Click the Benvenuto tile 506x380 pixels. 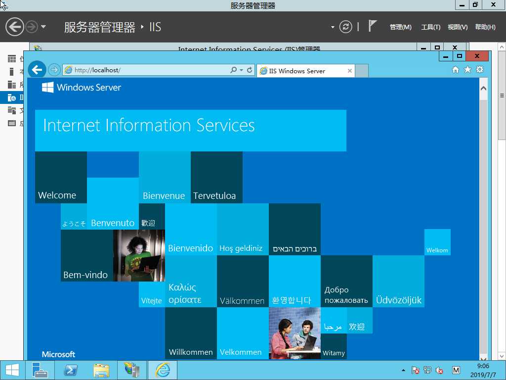(113, 203)
